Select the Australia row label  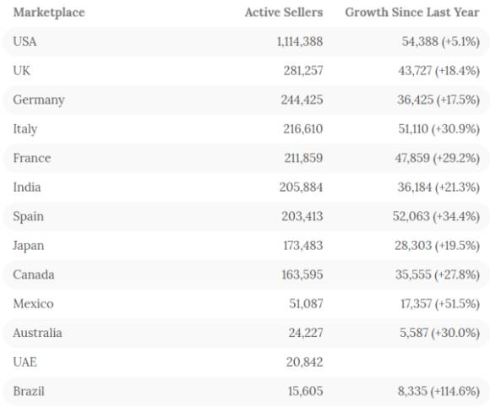point(37,333)
